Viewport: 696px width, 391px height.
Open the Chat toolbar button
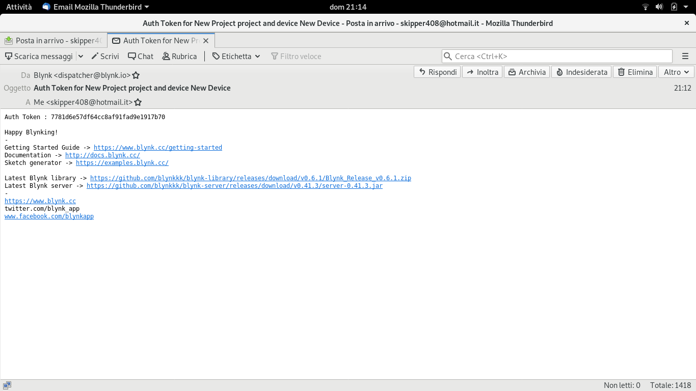click(x=141, y=57)
